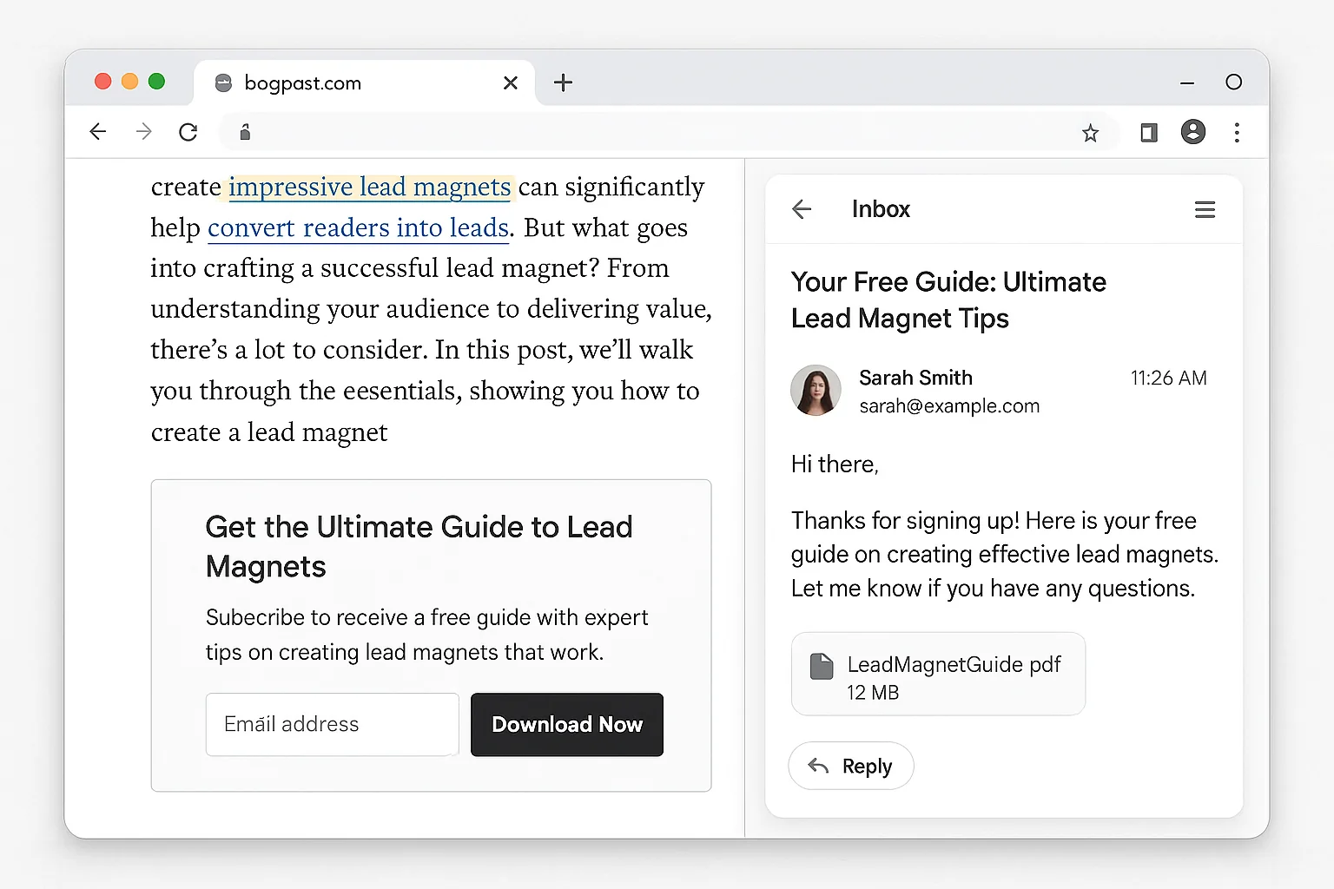Click Sarah Smith's profile picture
Screen dimensions: 1334x889
point(816,391)
